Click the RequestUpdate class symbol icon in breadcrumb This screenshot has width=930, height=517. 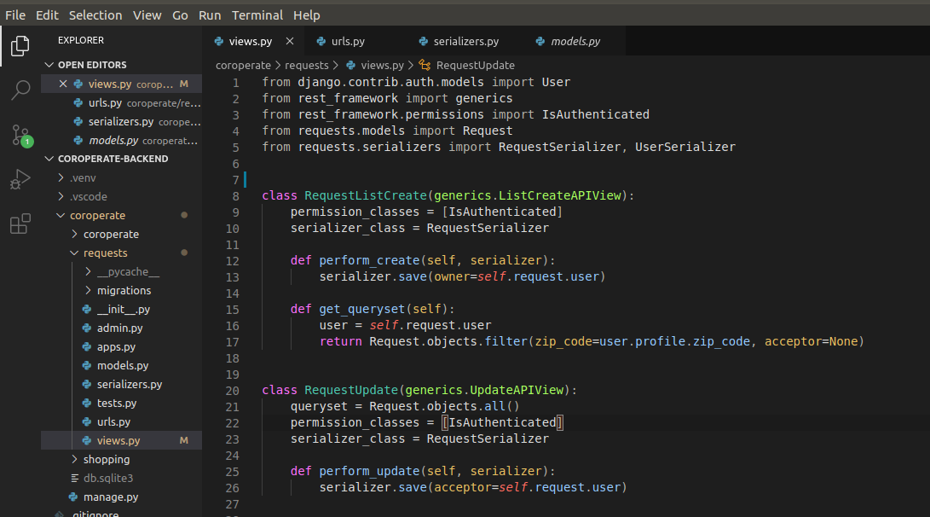click(x=425, y=66)
